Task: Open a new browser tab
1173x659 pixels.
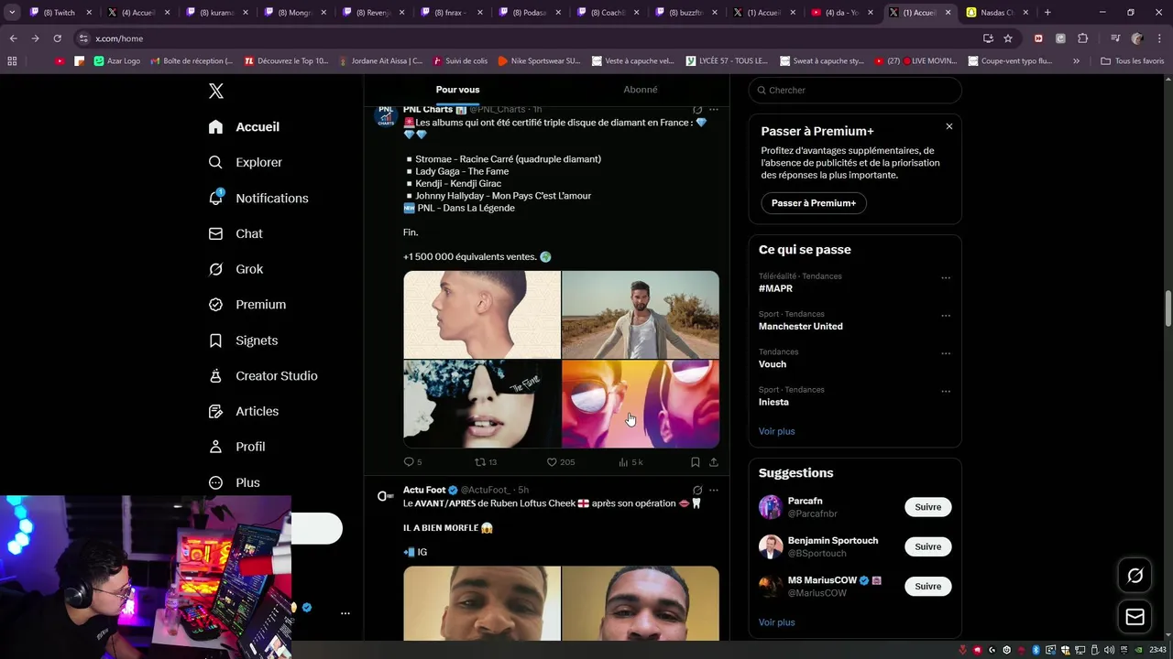Action: pyautogui.click(x=1047, y=13)
